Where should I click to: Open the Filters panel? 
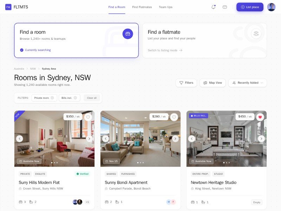point(186,83)
